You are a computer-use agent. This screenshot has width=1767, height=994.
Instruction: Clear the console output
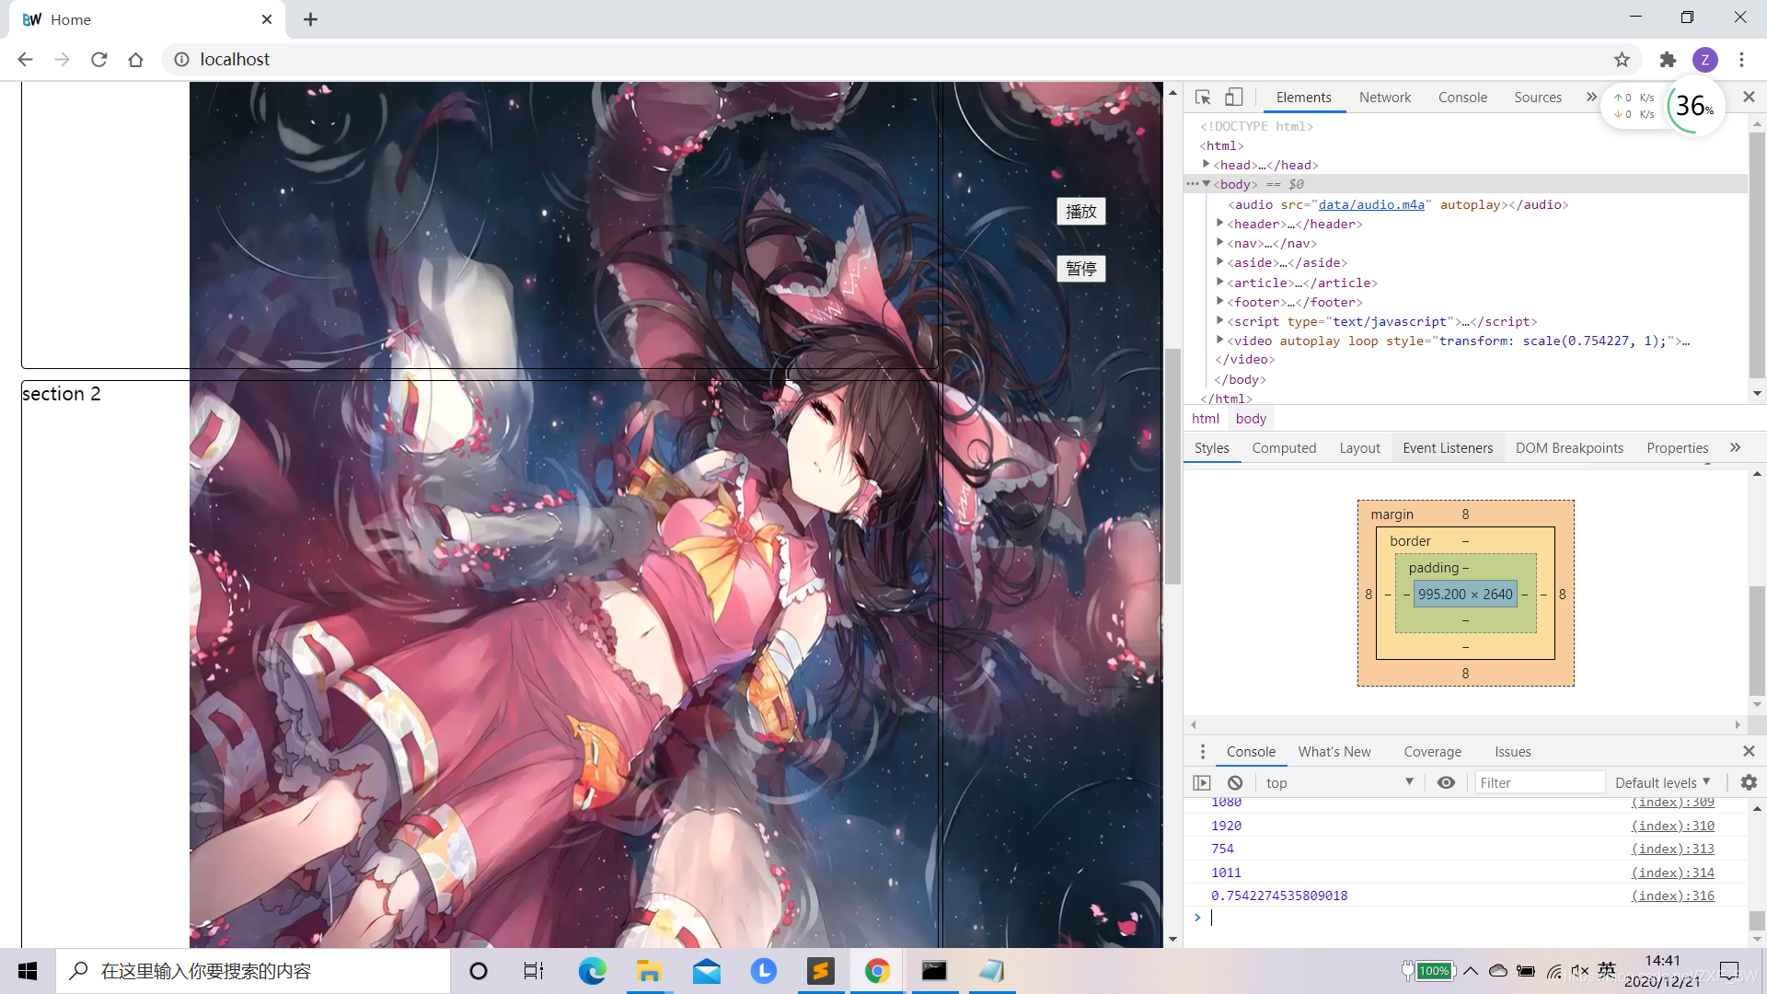click(x=1235, y=782)
